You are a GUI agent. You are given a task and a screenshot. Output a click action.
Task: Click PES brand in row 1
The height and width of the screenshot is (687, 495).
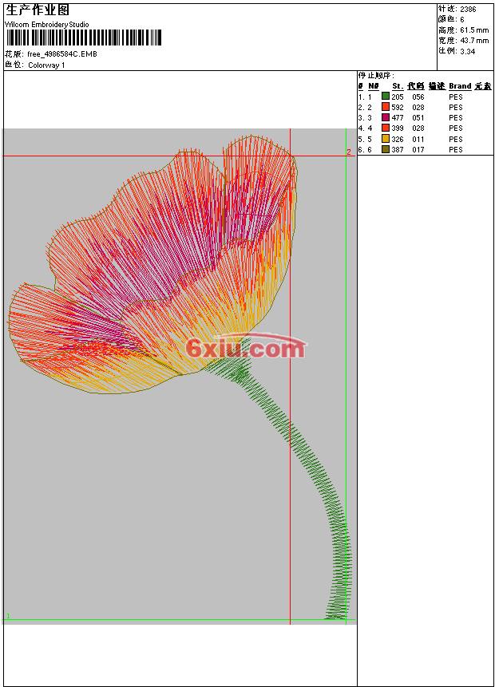pyautogui.click(x=456, y=97)
